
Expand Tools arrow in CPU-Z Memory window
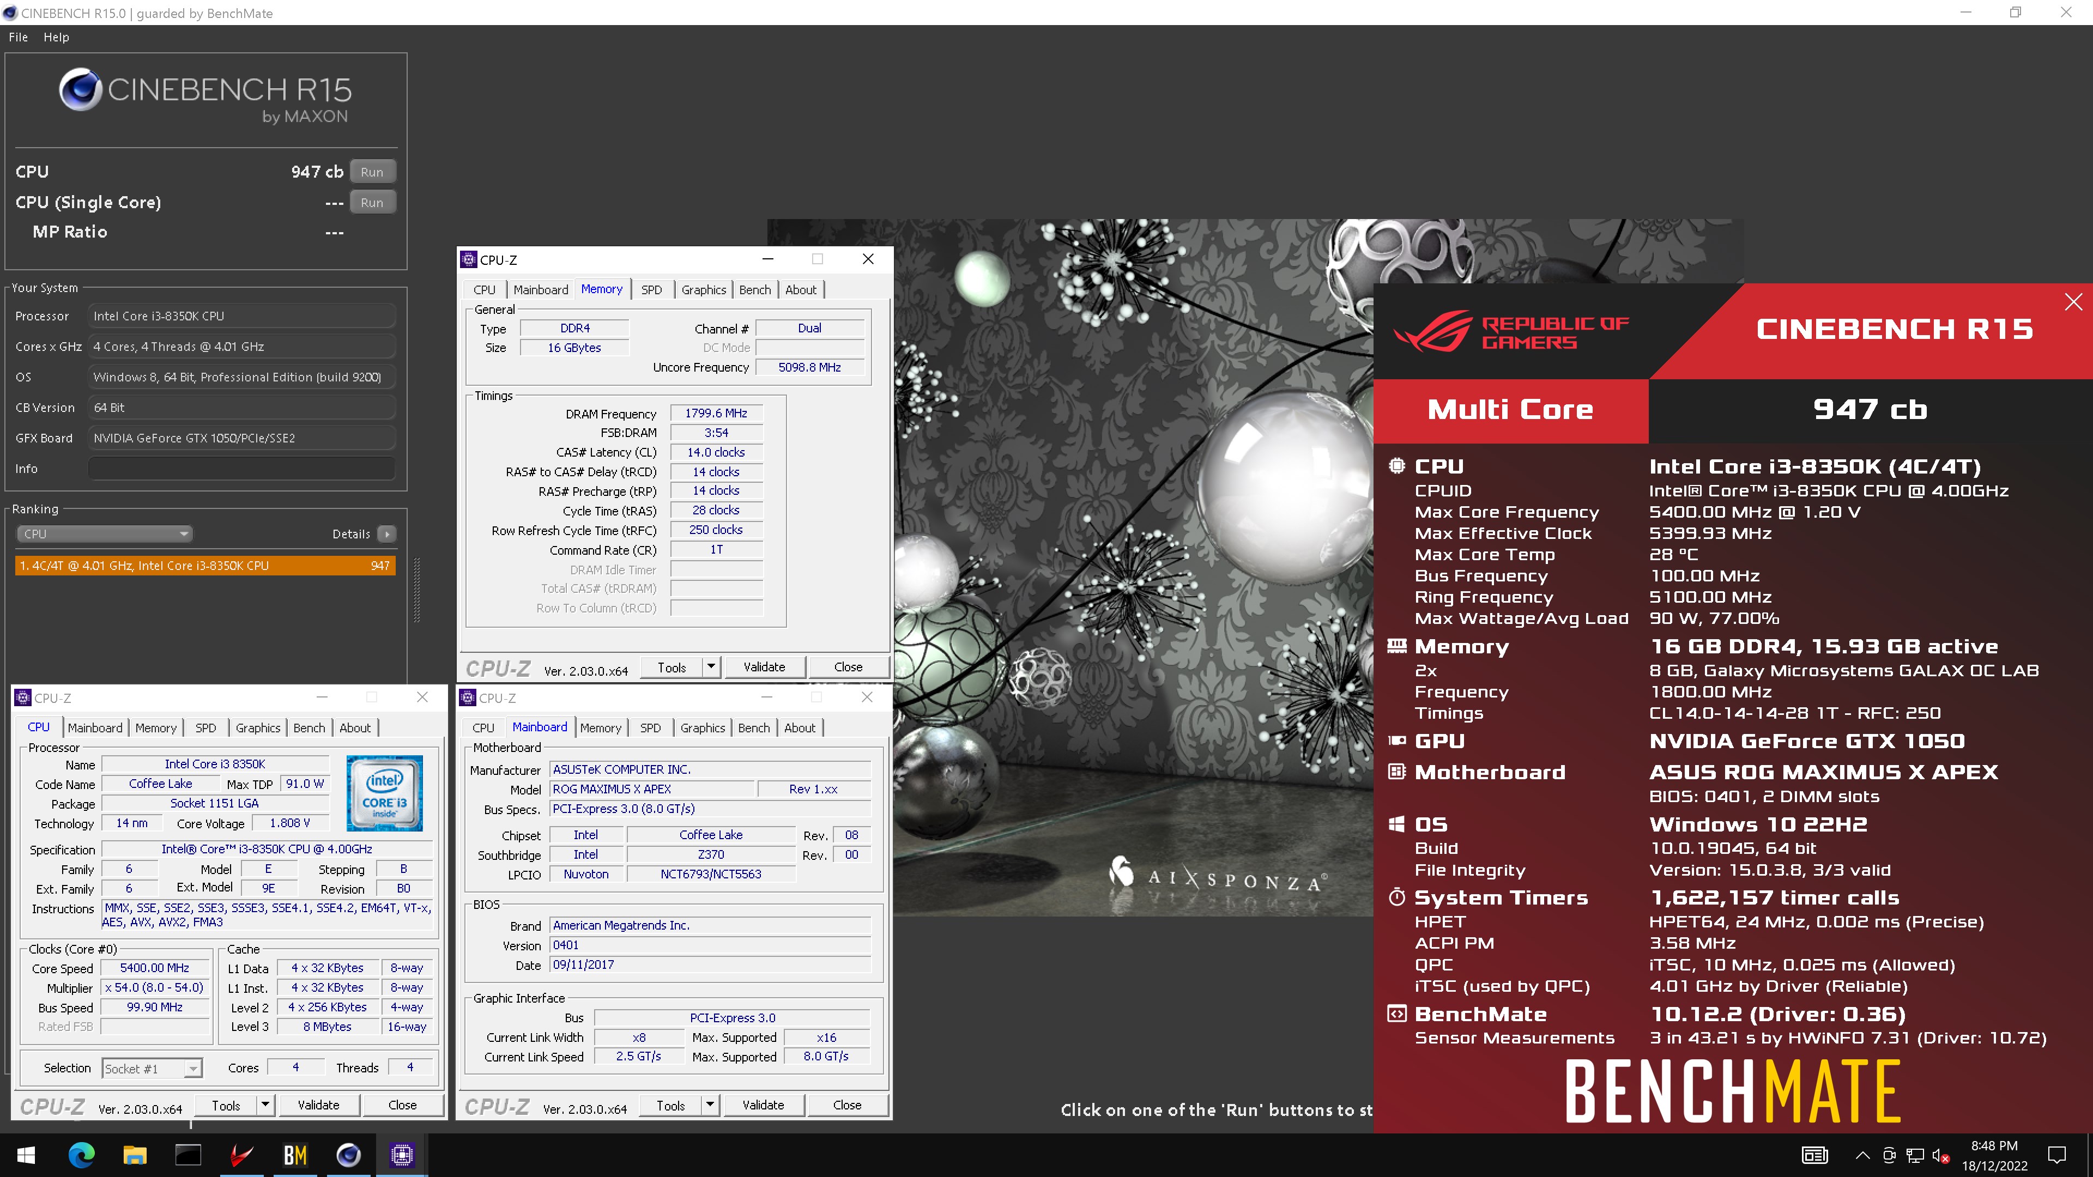(x=711, y=667)
